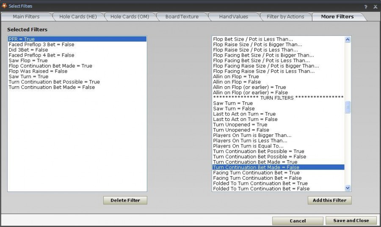Click the help question mark icon
Screen dimensions: 381x227
point(366,6)
